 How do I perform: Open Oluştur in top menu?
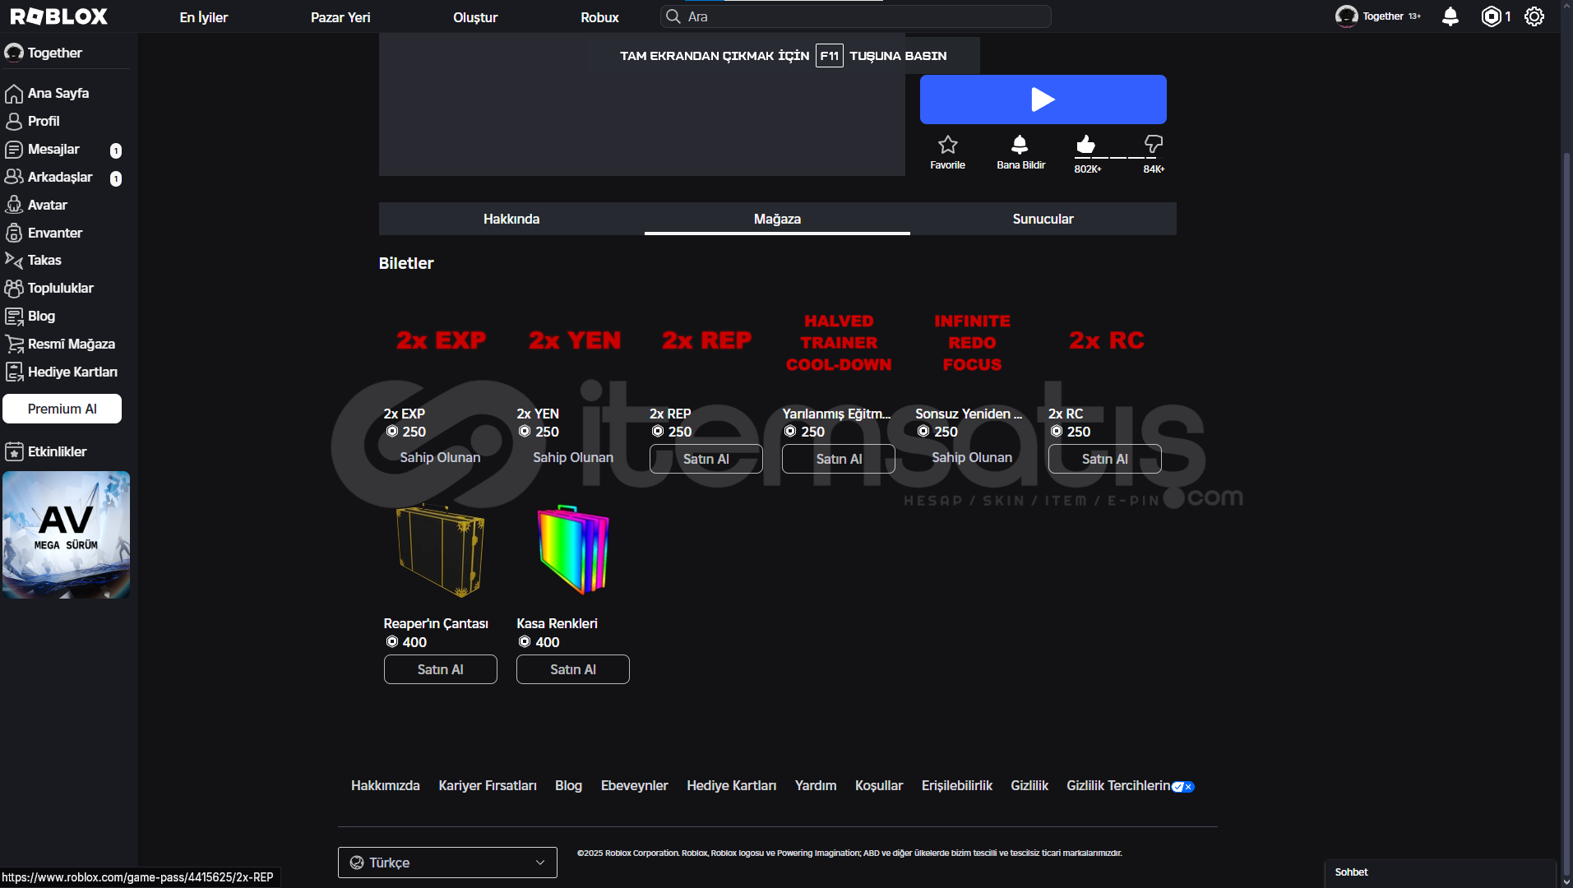point(475,17)
